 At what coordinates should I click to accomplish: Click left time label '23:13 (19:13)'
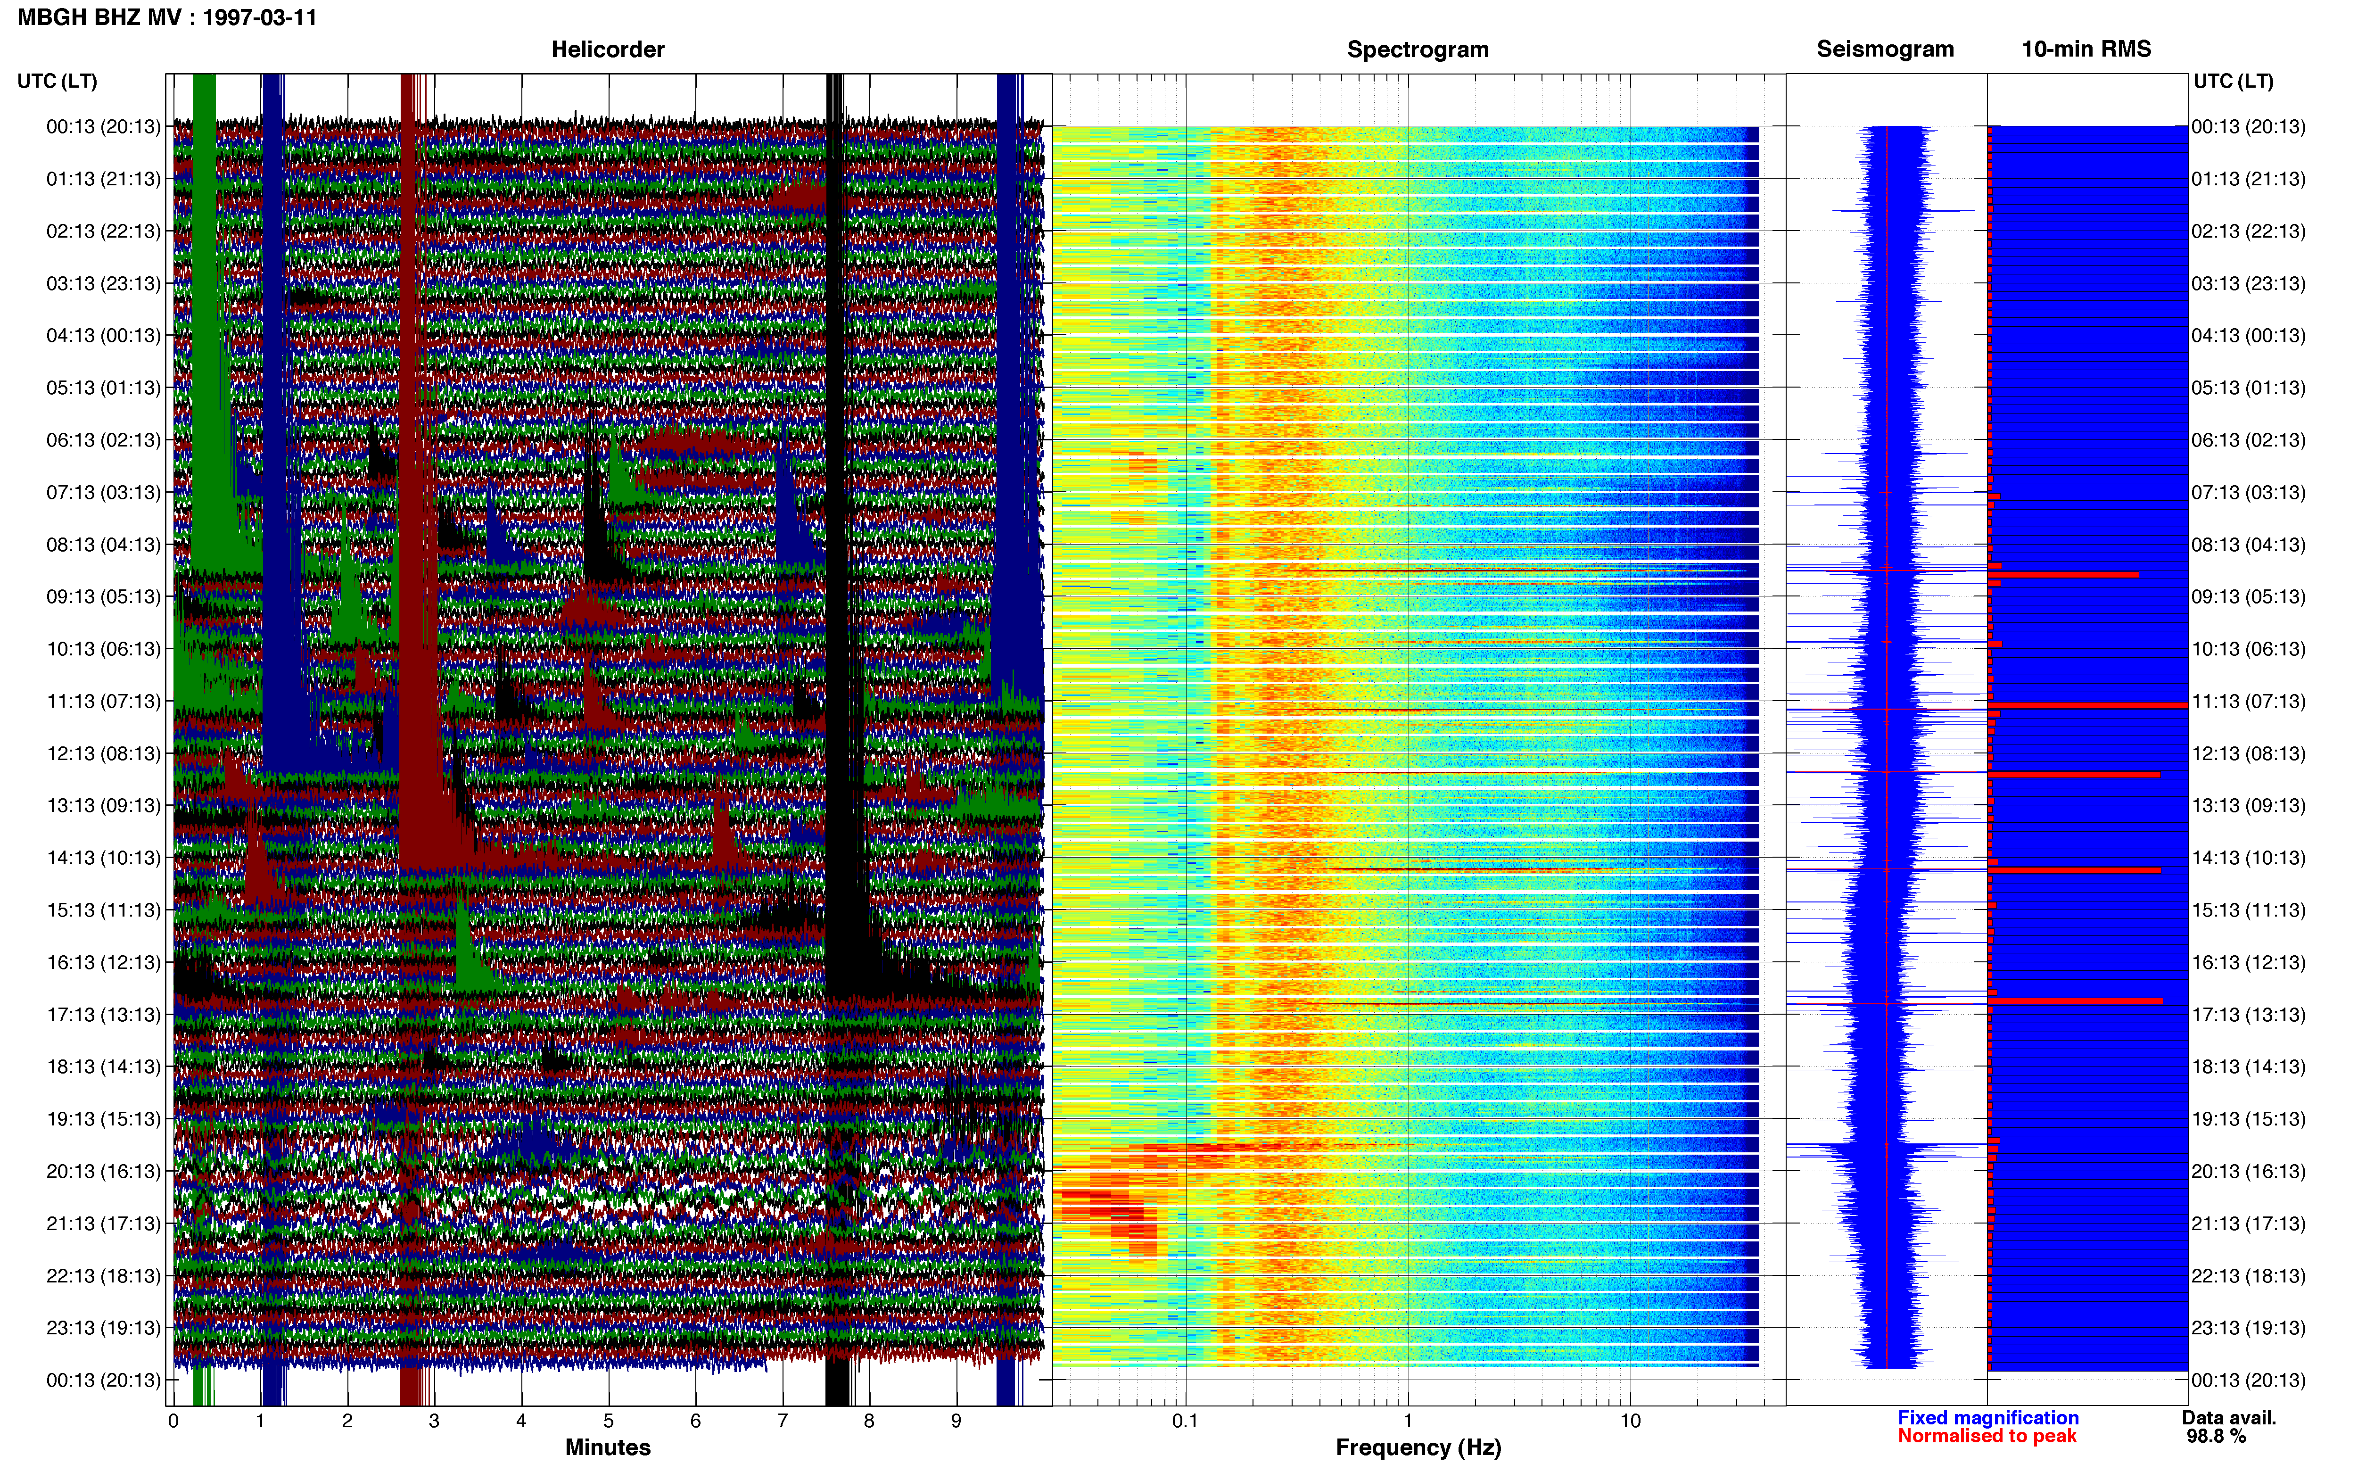(104, 1327)
